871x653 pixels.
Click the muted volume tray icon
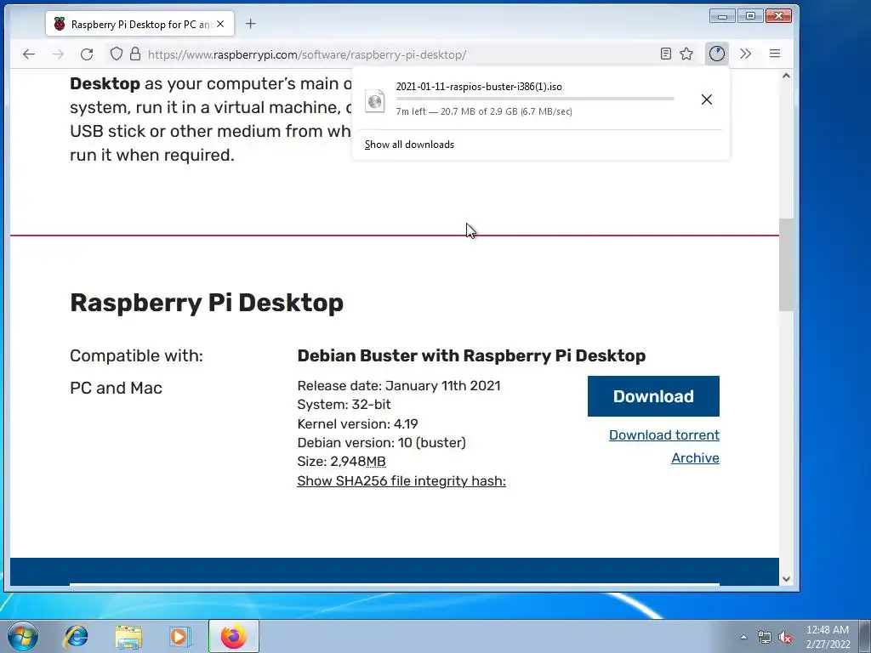785,637
